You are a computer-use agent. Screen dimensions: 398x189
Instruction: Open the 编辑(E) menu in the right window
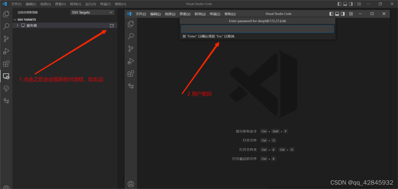click(x=155, y=14)
